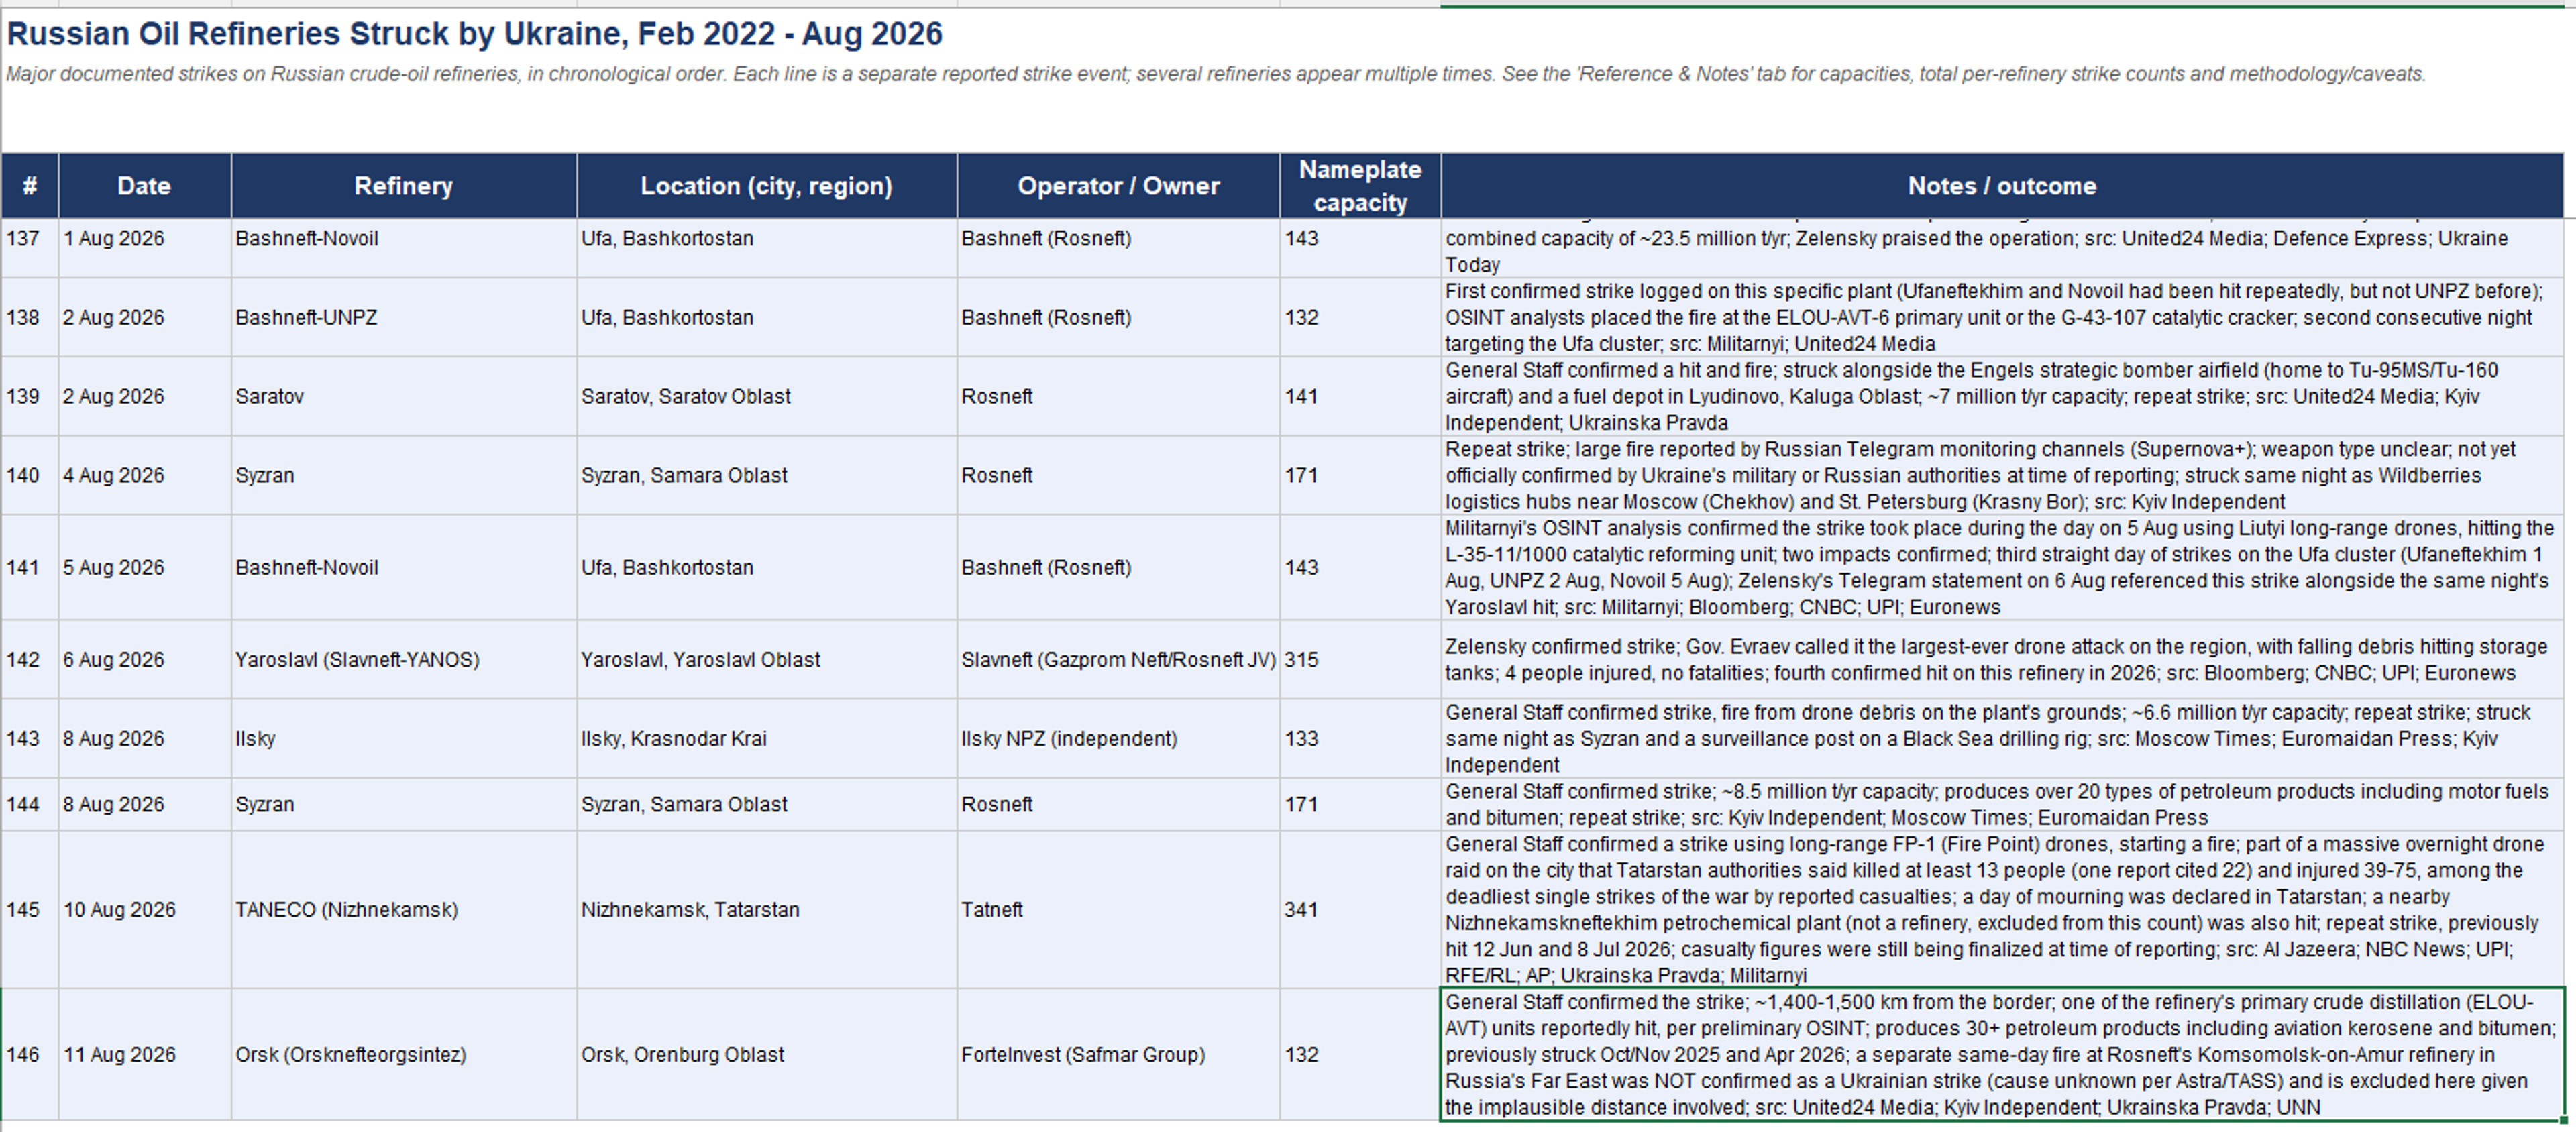Click the 'Ilsky NPZ (independent)' operator cell
2576x1132 pixels.
pyautogui.click(x=1119, y=739)
